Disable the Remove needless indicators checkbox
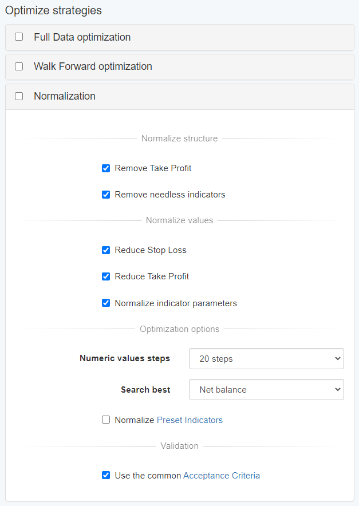Image resolution: width=359 pixels, height=506 pixels. [106, 195]
